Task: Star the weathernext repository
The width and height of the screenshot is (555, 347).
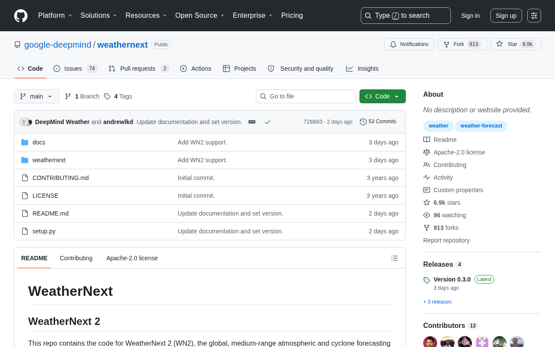Action: click(516, 44)
